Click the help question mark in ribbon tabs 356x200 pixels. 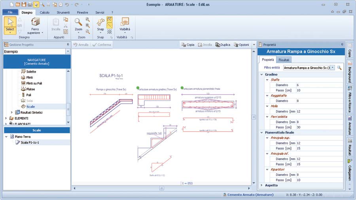coord(112,13)
